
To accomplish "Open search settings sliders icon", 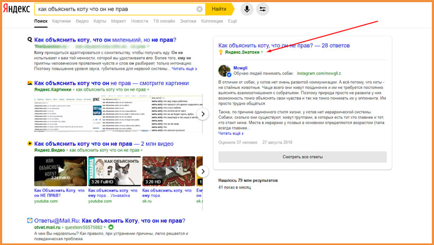I will (x=263, y=9).
